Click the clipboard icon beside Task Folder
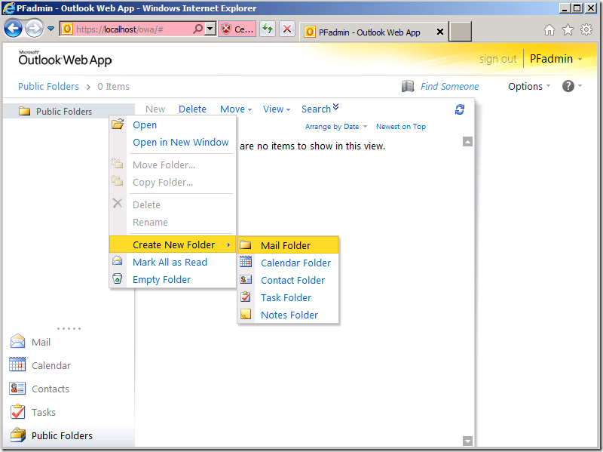 click(246, 297)
